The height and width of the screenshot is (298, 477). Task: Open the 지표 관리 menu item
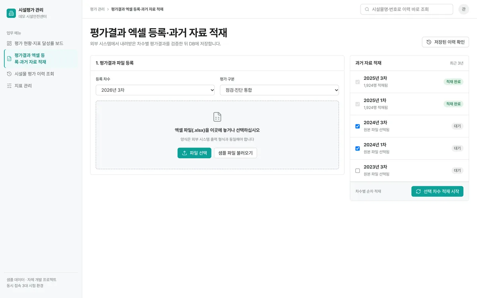click(41, 86)
